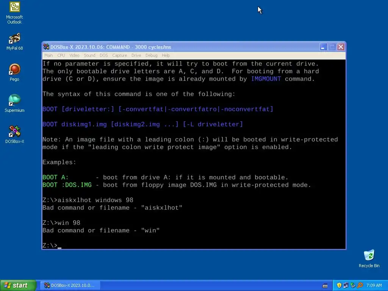Click the yellow security shield tray icon
The image size is (388, 291).
tap(339, 285)
